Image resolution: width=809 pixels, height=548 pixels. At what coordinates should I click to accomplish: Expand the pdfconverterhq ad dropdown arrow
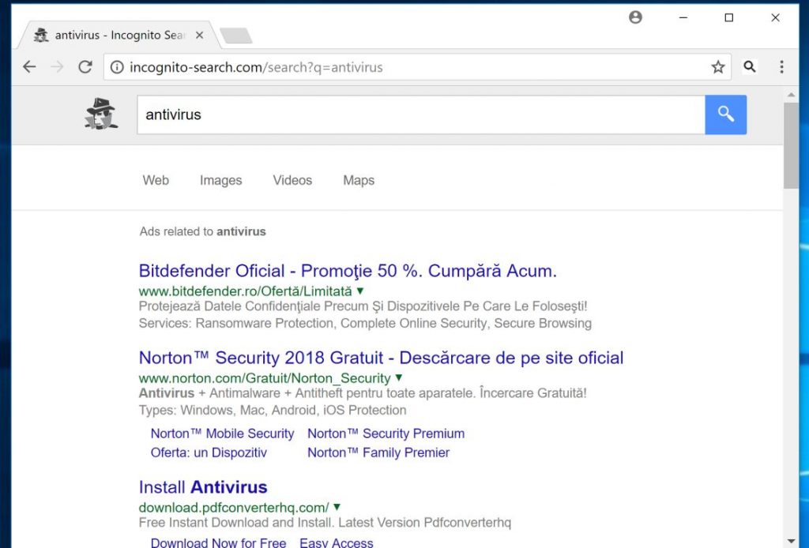click(x=337, y=507)
